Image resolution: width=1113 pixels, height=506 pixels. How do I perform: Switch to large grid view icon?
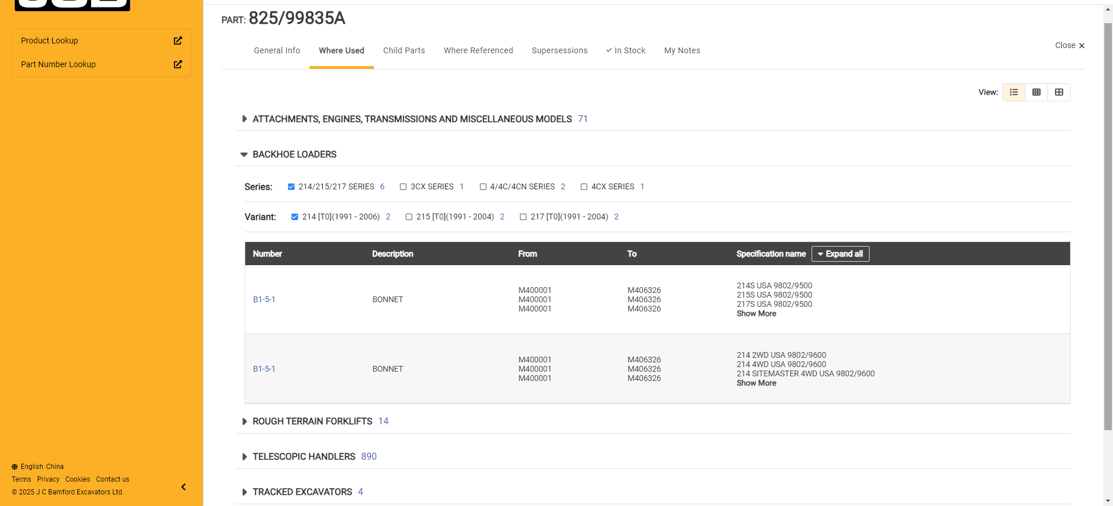tap(1059, 92)
